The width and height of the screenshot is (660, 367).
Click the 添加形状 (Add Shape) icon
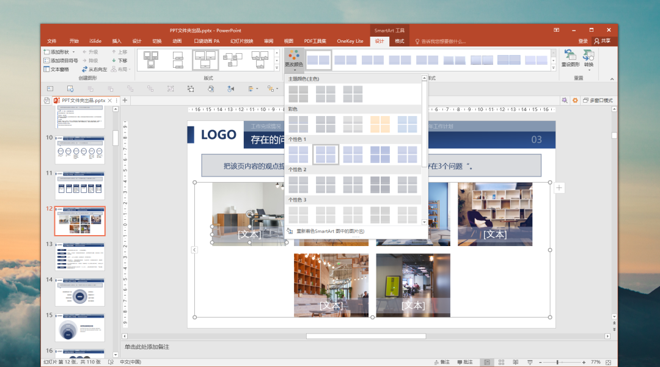coord(46,52)
